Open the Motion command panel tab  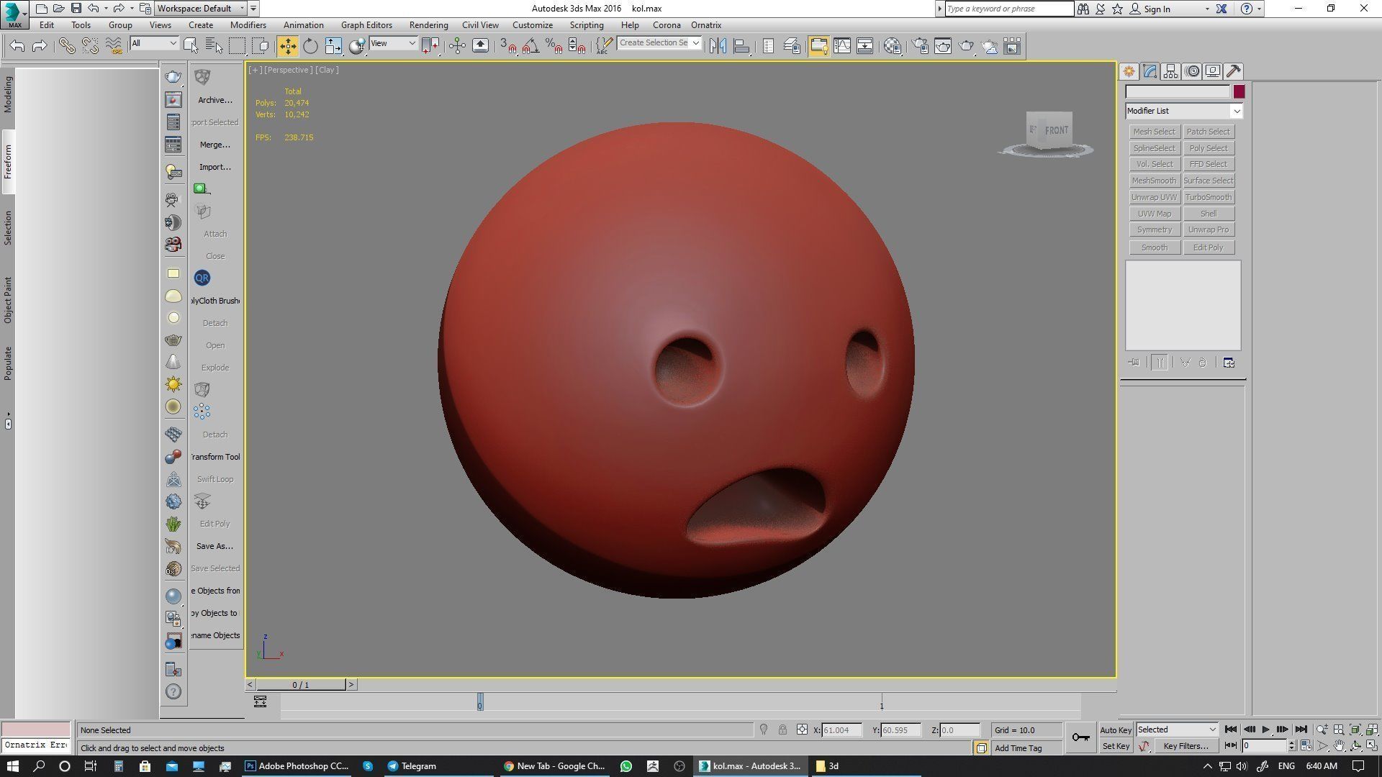[1192, 71]
